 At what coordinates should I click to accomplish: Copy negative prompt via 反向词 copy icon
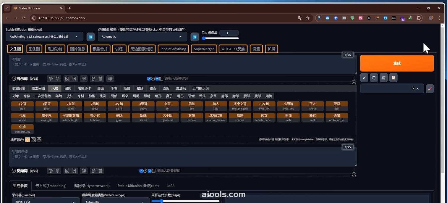[93, 171]
